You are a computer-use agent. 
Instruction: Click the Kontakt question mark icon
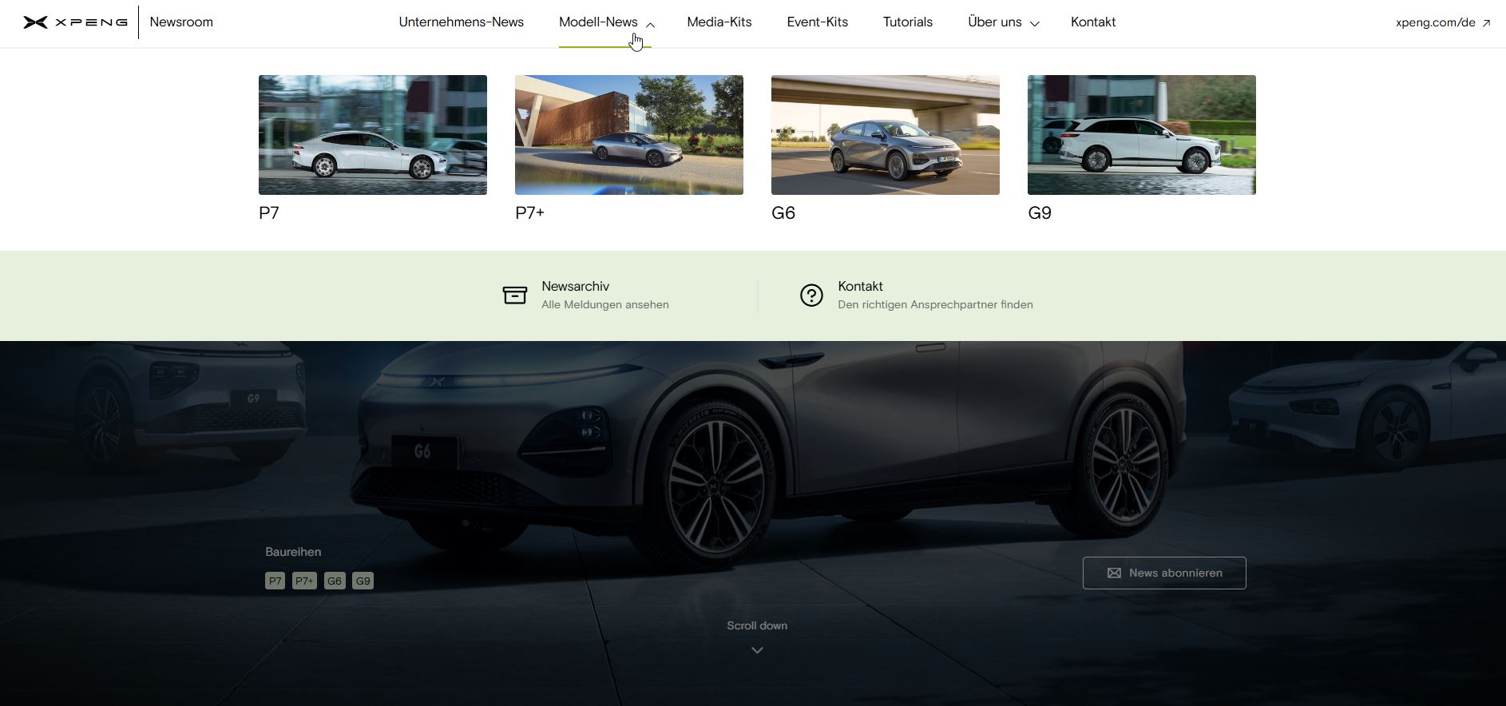pyautogui.click(x=811, y=295)
